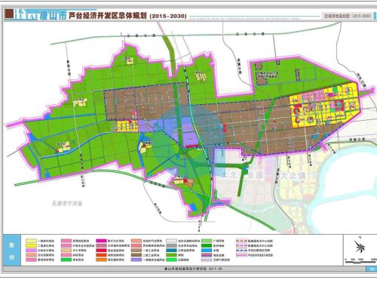Click the 天津市宁河县 map label
Screen dimensions: 377x283
(x=67, y=203)
